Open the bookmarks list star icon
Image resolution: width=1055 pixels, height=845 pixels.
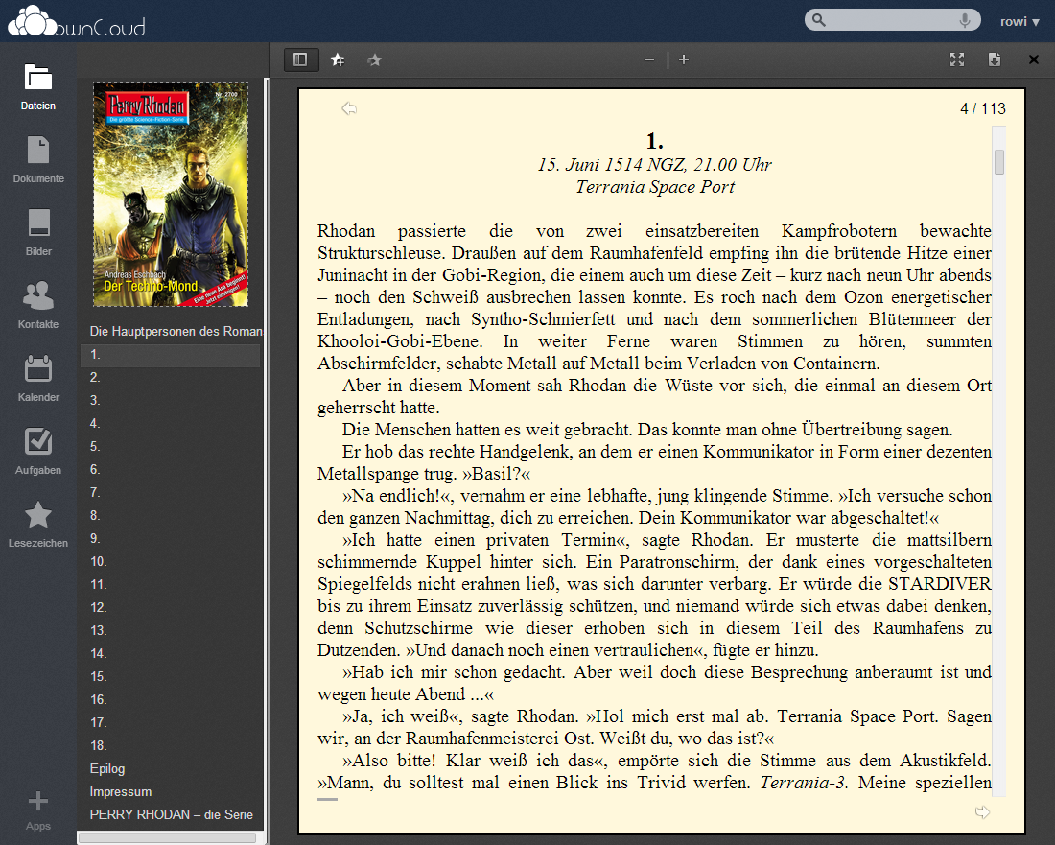(x=374, y=59)
